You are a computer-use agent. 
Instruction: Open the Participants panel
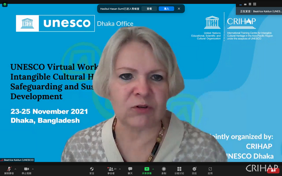point(110,170)
